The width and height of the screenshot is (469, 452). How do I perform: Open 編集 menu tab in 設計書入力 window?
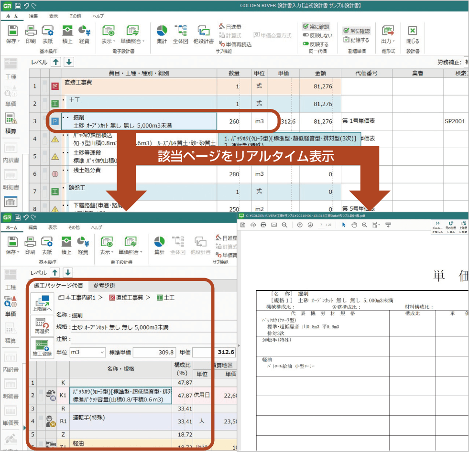pyautogui.click(x=33, y=16)
